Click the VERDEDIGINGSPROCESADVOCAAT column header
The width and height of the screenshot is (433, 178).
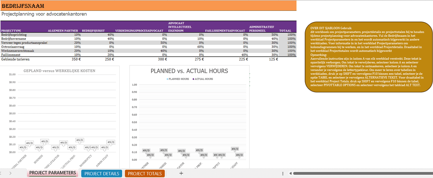point(139,31)
